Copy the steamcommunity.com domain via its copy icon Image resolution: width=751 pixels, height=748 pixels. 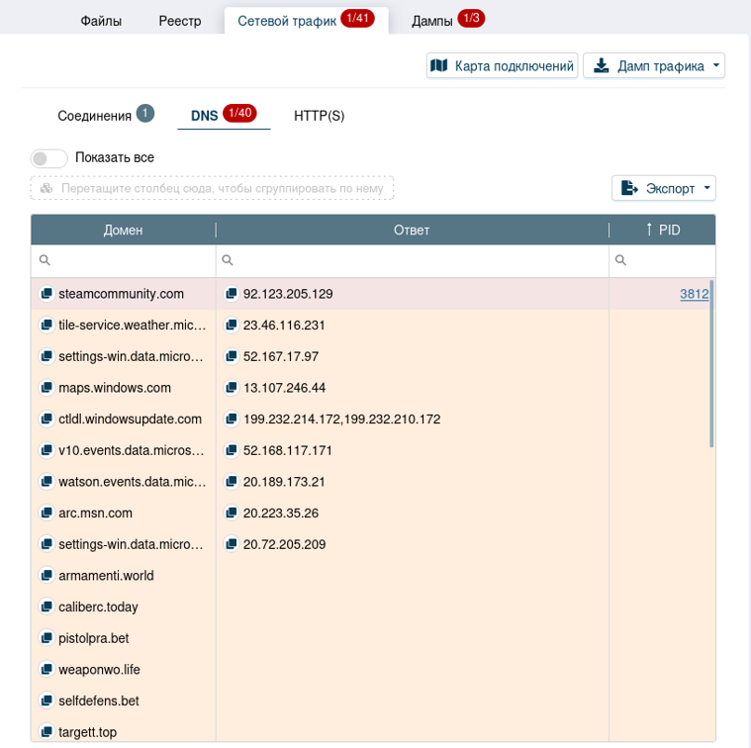(46, 294)
